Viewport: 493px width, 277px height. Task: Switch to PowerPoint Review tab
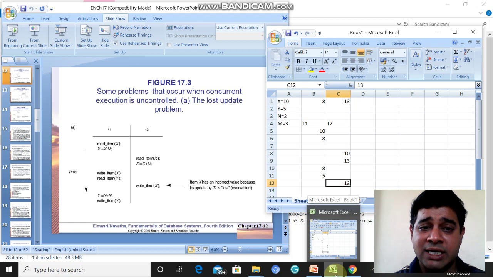(139, 18)
